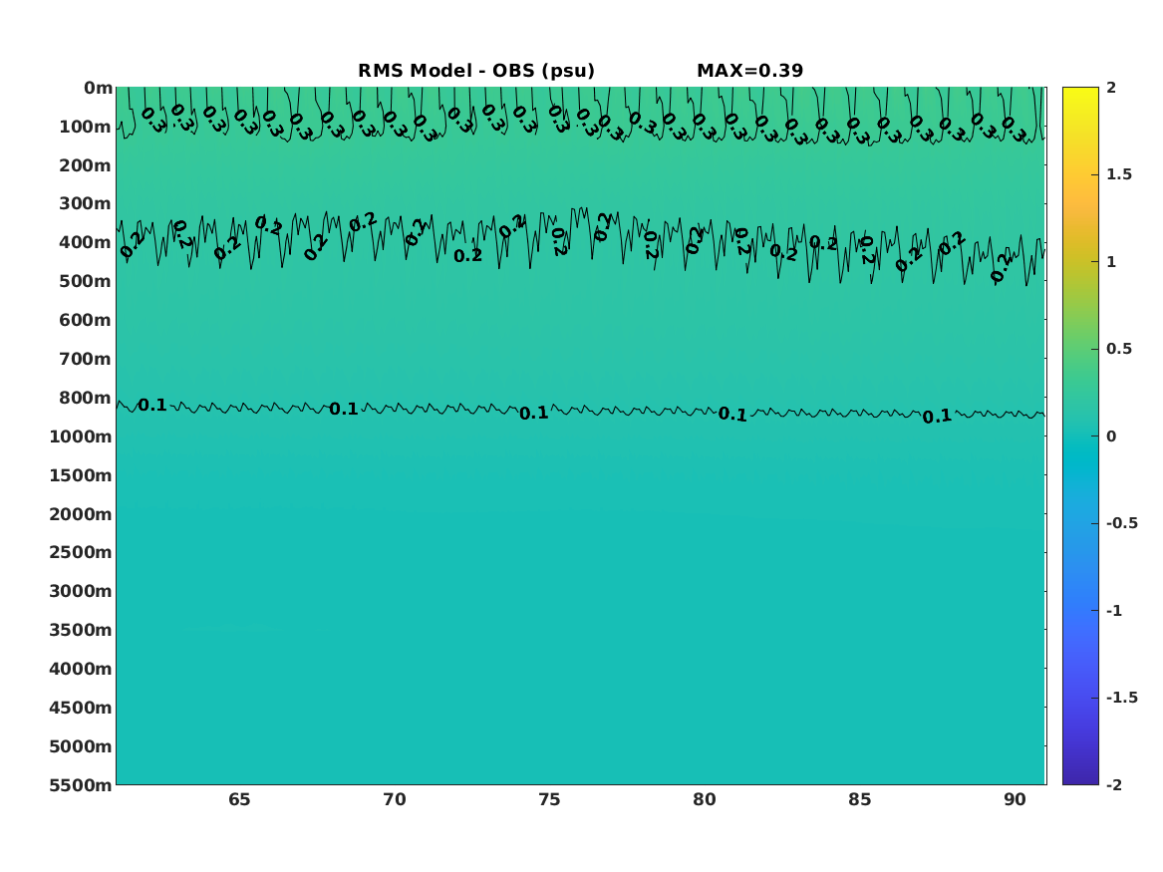Image resolution: width=1163 pixels, height=872 pixels.
Task: Click the '65' x-axis tick label
Action: (239, 800)
